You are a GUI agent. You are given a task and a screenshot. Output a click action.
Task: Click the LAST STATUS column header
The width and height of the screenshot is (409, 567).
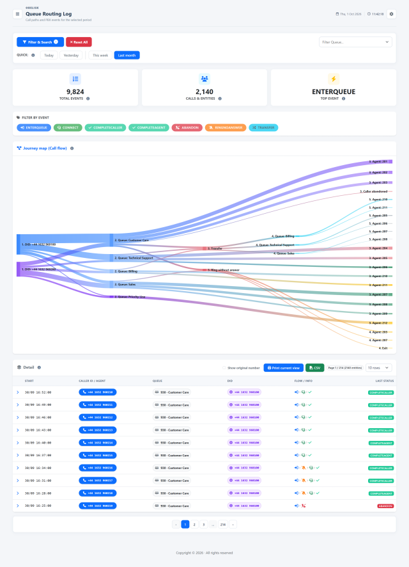pyautogui.click(x=385, y=381)
